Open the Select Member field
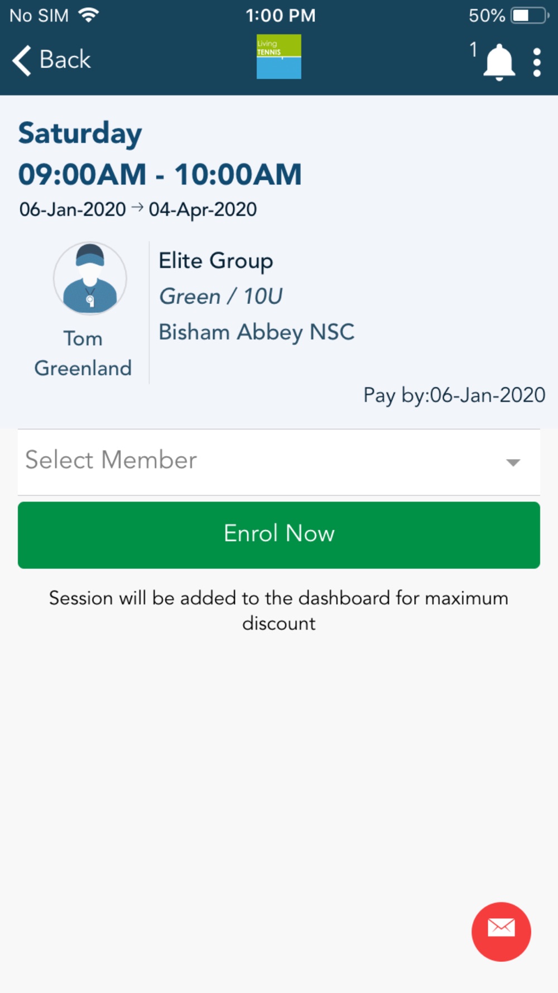Image resolution: width=558 pixels, height=993 pixels. click(x=279, y=462)
